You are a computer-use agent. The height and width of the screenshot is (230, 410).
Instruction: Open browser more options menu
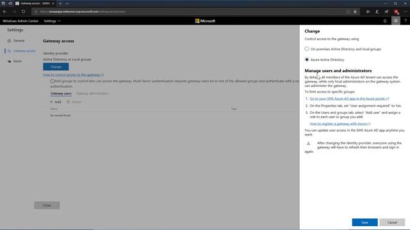coord(406,11)
